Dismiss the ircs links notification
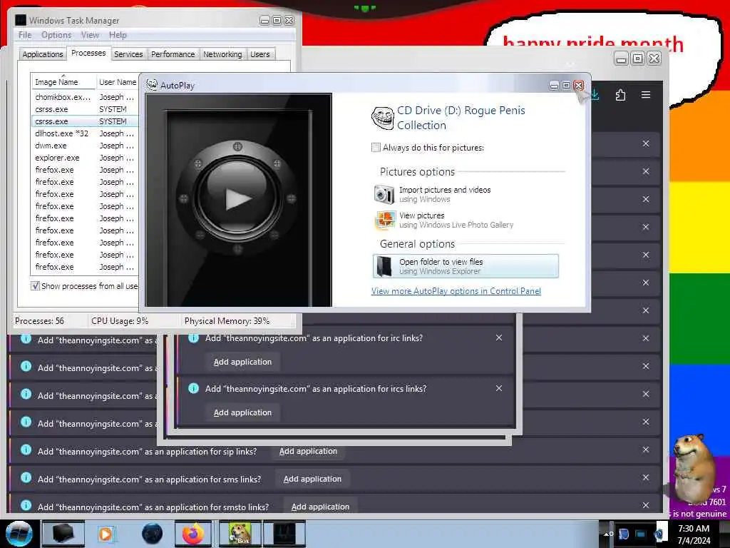This screenshot has width=730, height=548. (498, 388)
